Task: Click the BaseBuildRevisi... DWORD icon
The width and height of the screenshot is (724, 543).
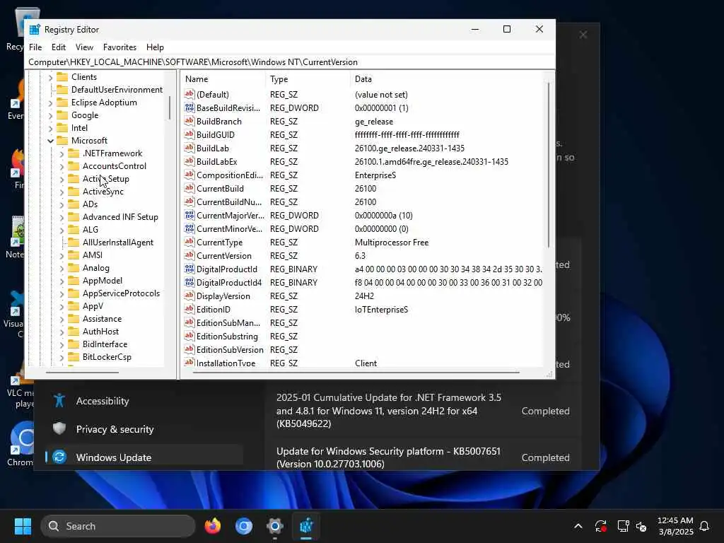Action: coord(189,107)
